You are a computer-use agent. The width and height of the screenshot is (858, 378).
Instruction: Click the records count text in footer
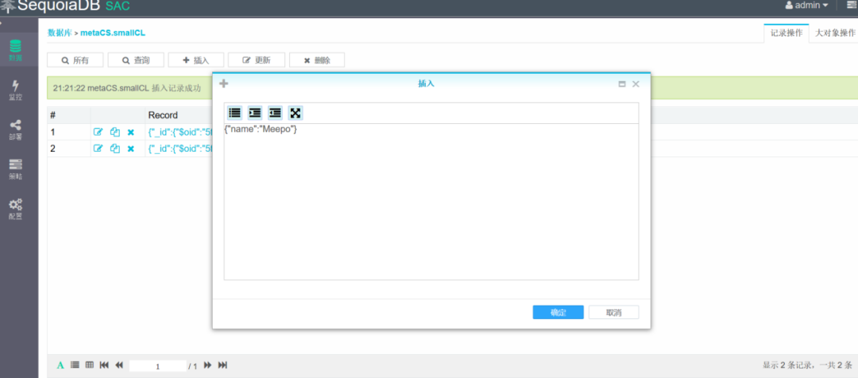click(x=808, y=364)
